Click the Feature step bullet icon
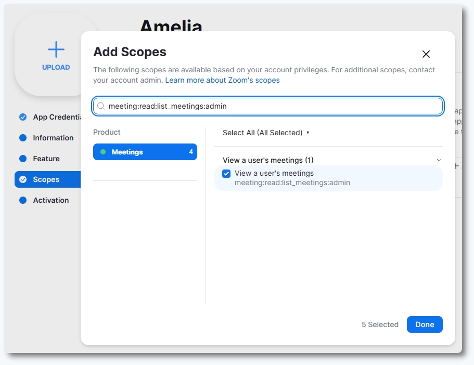Image resolution: width=474 pixels, height=365 pixels. coord(23,159)
